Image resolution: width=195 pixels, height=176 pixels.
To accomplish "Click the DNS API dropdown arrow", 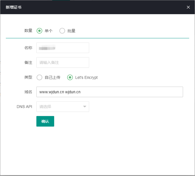I will coord(84,107).
